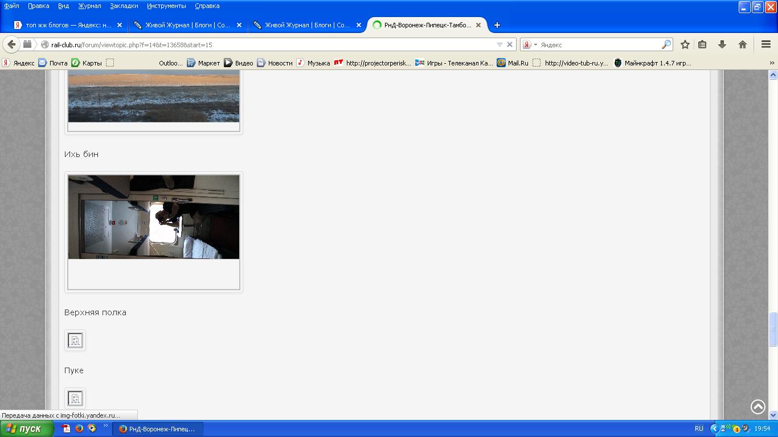The image size is (778, 437).
Task: Open the Downloads arrow in the toolbar
Action: 722,44
